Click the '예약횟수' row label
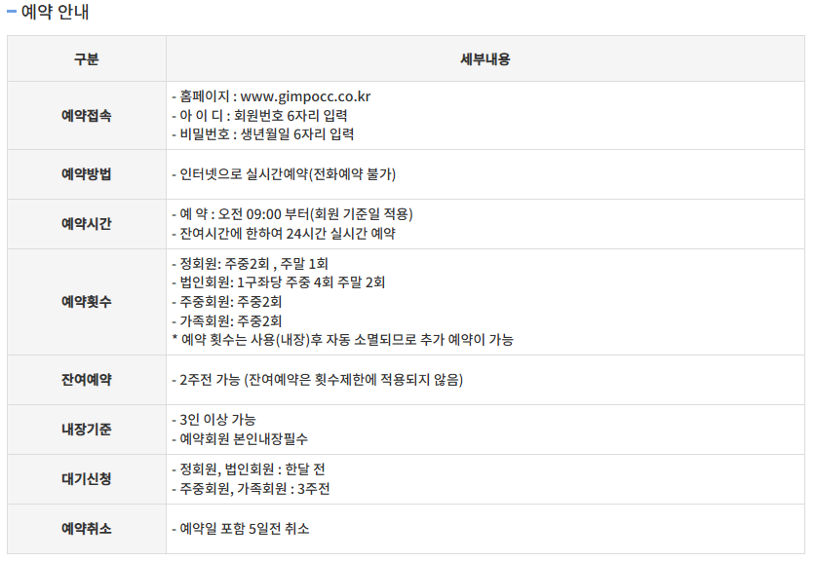The height and width of the screenshot is (562, 815). point(87,301)
